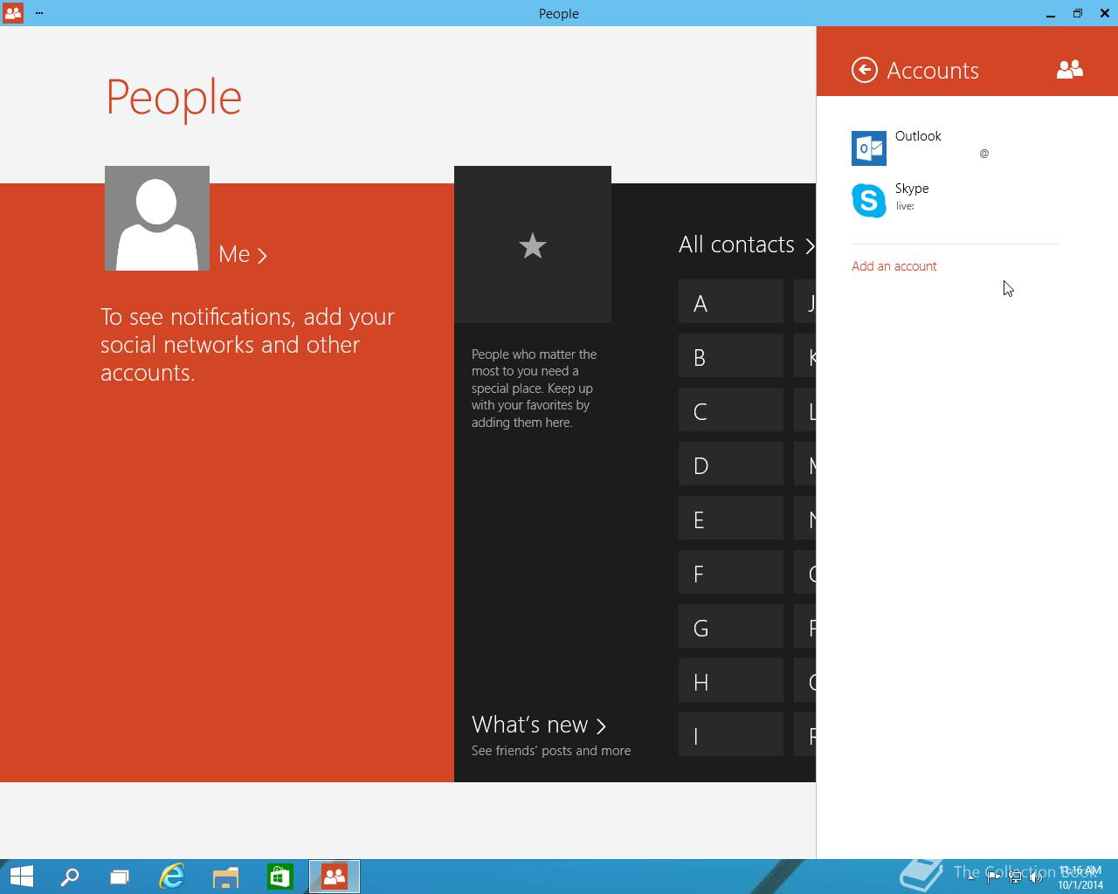This screenshot has width=1118, height=894.
Task: Jump to contacts starting with G
Action: click(x=731, y=627)
